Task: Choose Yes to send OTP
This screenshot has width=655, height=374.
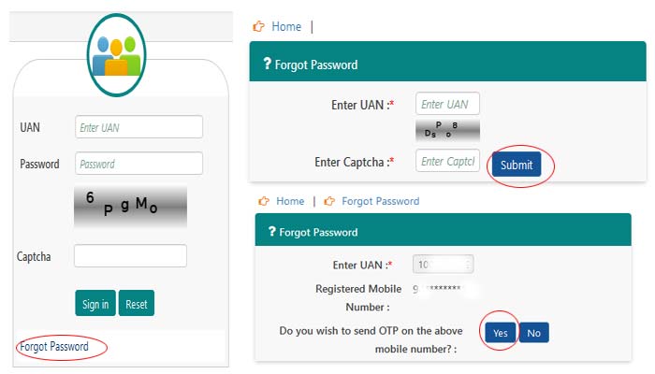Action: pyautogui.click(x=500, y=333)
